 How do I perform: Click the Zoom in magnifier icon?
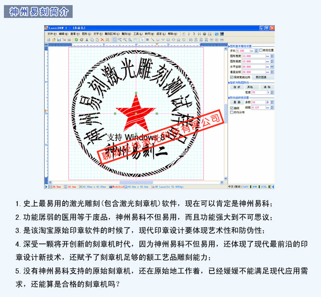pyautogui.click(x=120, y=40)
